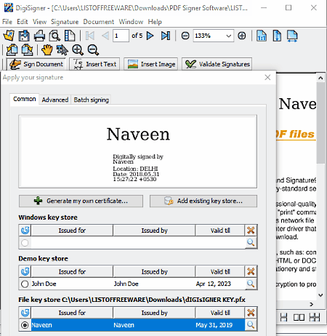The width and height of the screenshot is (327, 336).
Task: Click the page number input field
Action: pos(121,36)
